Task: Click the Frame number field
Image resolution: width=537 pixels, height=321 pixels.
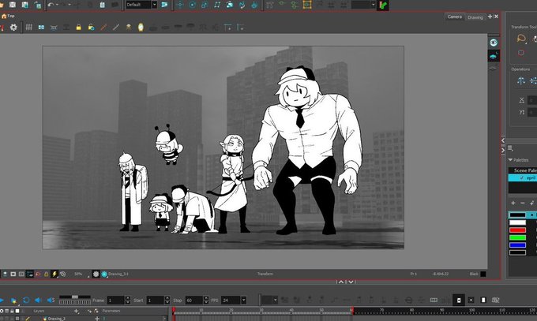Action: point(116,300)
